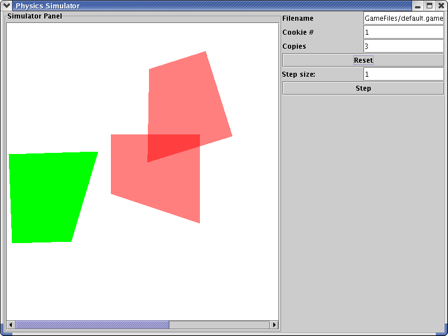Close the Physics Simulator window
This screenshot has width=448, height=336.
(x=441, y=6)
